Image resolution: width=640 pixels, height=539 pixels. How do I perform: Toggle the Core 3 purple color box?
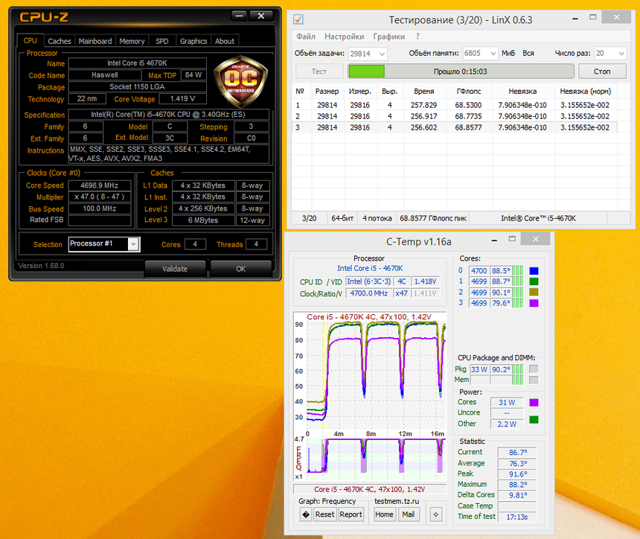tap(534, 303)
